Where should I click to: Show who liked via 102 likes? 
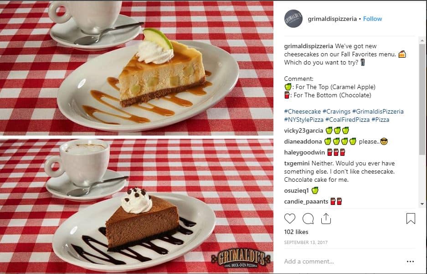click(296, 232)
